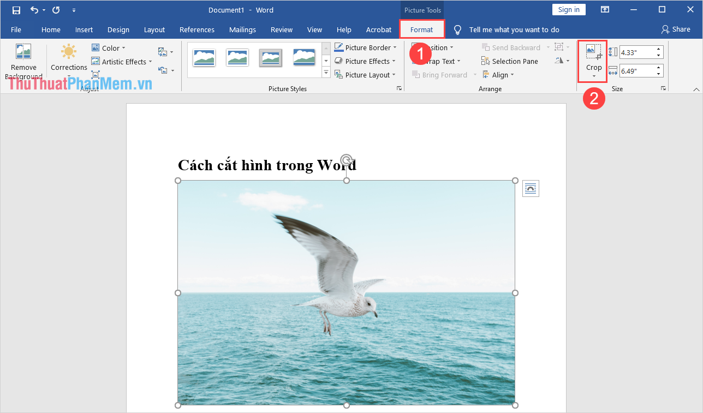Viewport: 703px width, 413px height.
Task: Click Tell me what you want to do
Action: coord(514,29)
